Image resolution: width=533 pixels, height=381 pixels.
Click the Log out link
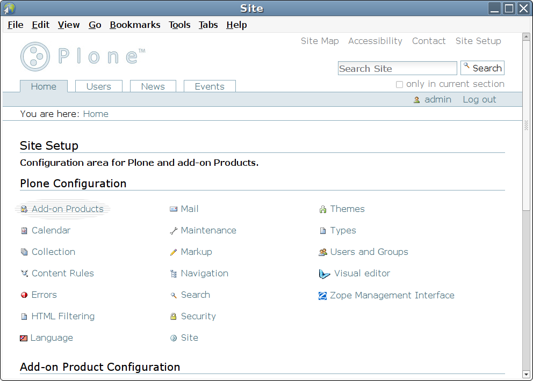pyautogui.click(x=479, y=99)
